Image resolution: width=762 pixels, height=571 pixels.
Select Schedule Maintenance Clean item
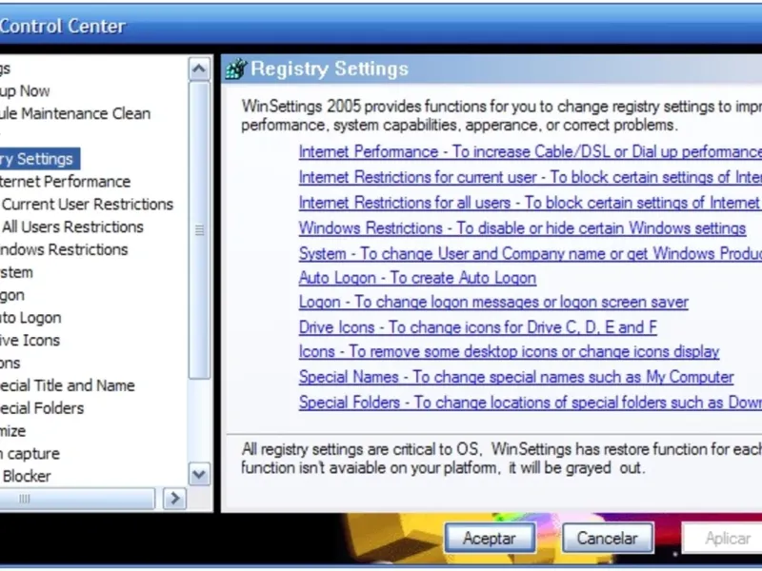(75, 113)
